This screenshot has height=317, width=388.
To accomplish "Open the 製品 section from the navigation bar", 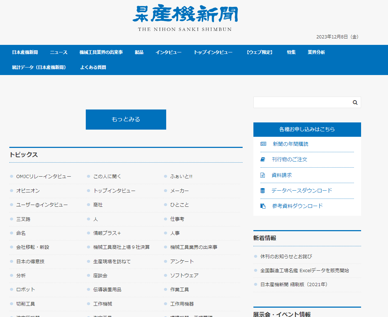I will 139,52.
